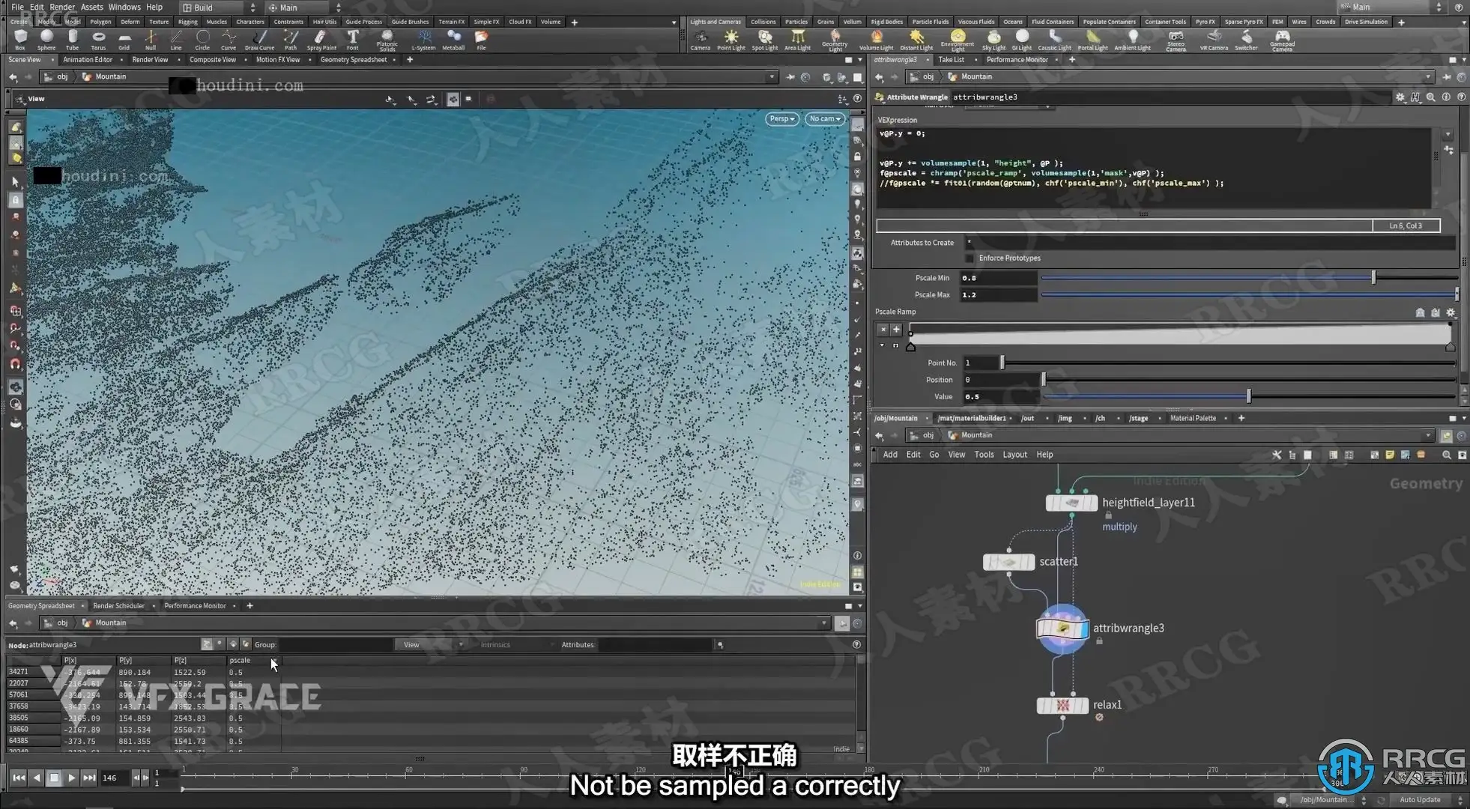Open the No cam camera dropdown
The image size is (1470, 809).
(x=825, y=118)
